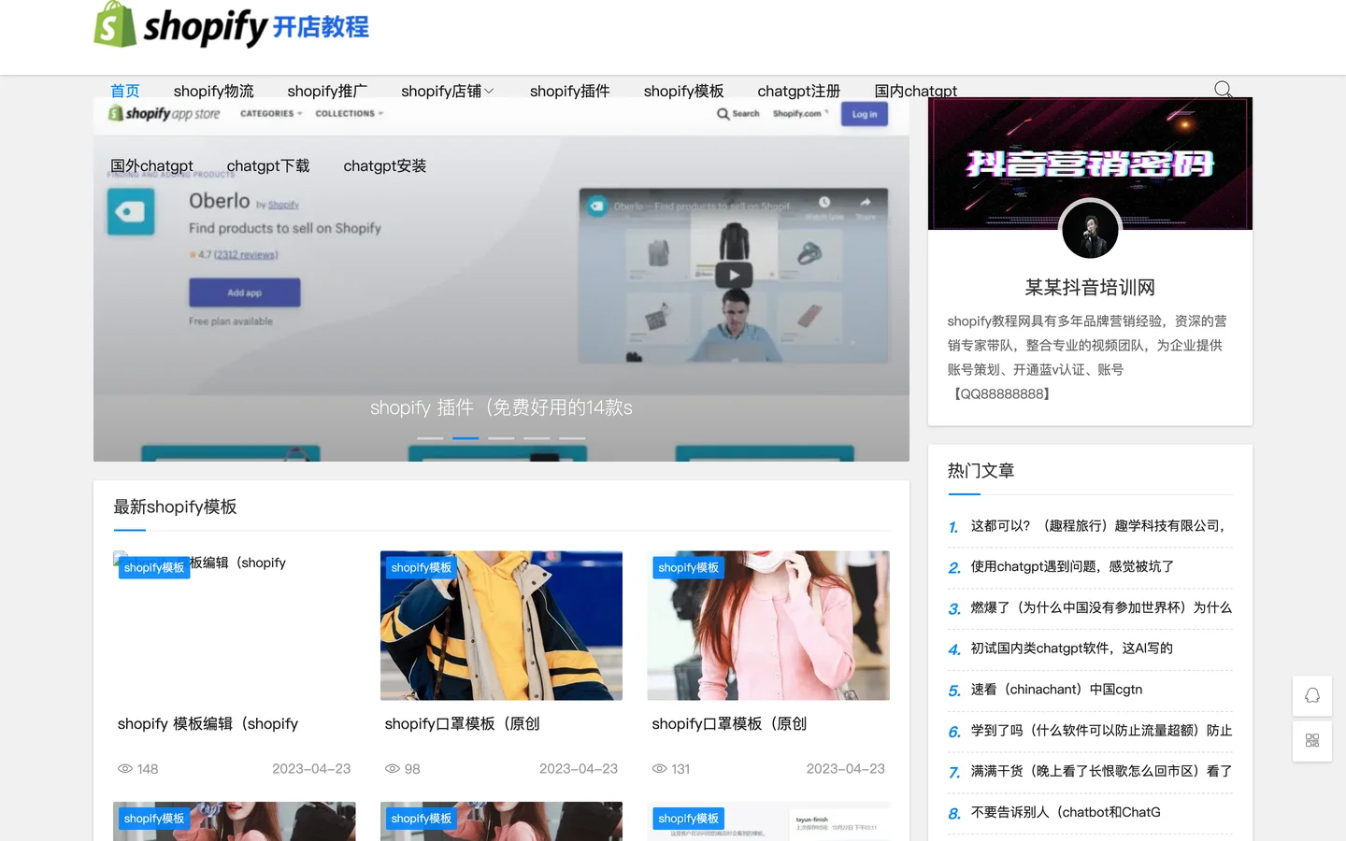Open article title shopify 模板编辑（shopify
1346x841 pixels.
coord(208,723)
